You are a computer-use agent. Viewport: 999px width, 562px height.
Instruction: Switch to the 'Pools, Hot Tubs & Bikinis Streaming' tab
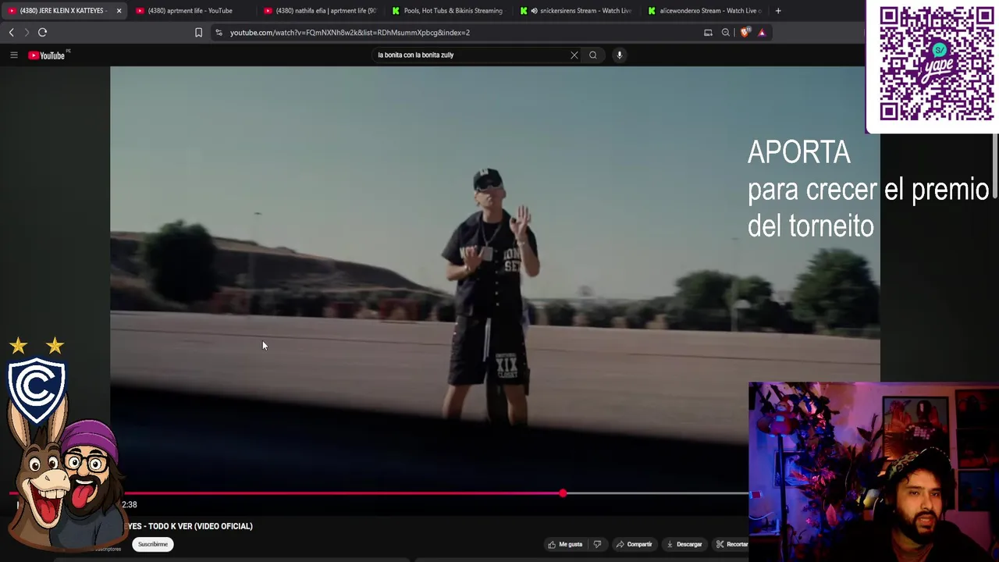click(448, 10)
